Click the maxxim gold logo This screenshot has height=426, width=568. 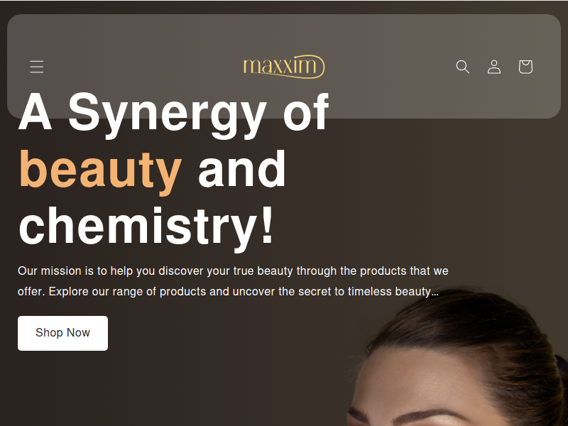coord(283,67)
